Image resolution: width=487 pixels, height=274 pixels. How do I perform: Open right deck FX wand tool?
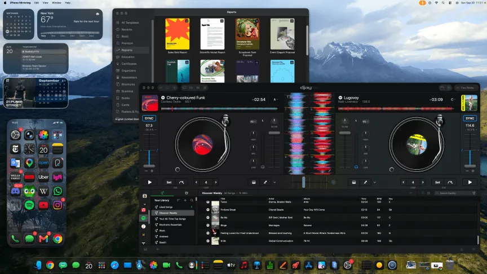click(365, 182)
